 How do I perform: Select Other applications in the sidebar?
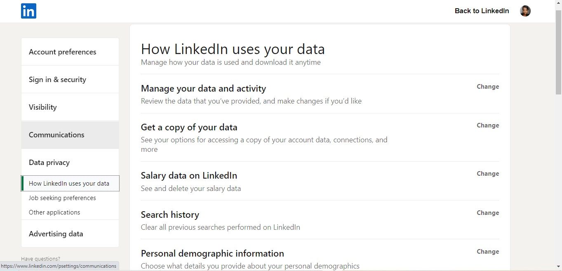pos(54,212)
